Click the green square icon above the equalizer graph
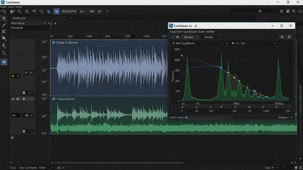 pyautogui.click(x=233, y=43)
